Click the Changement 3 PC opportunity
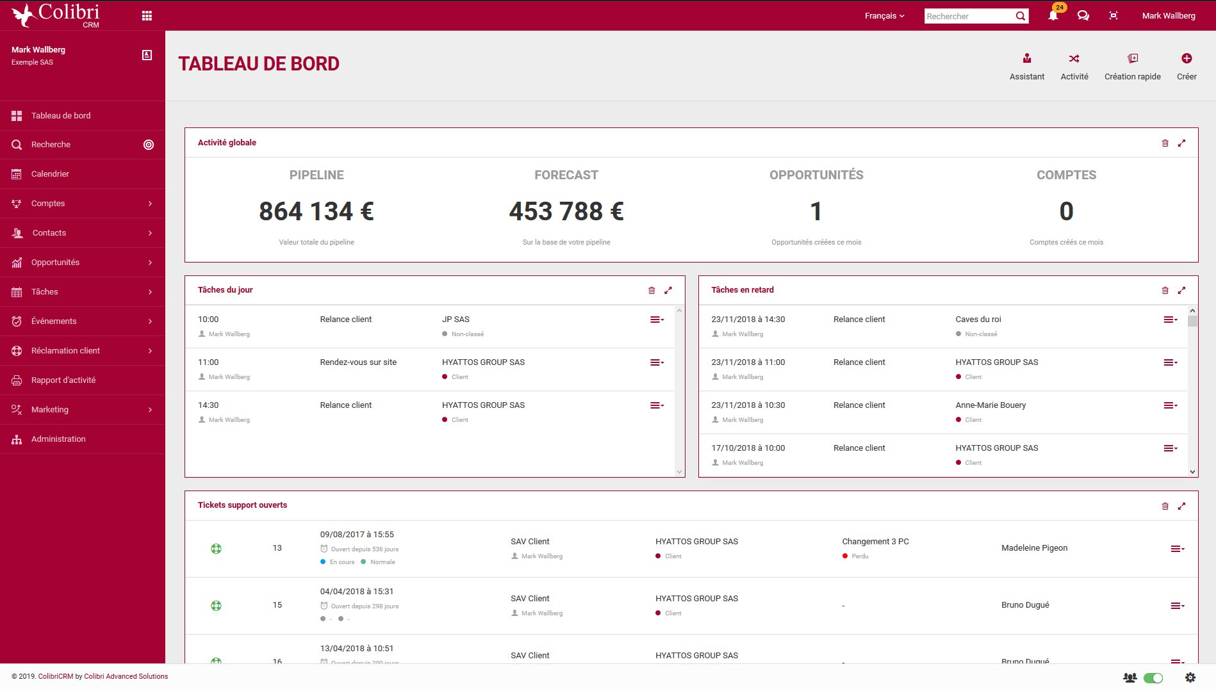 tap(875, 542)
